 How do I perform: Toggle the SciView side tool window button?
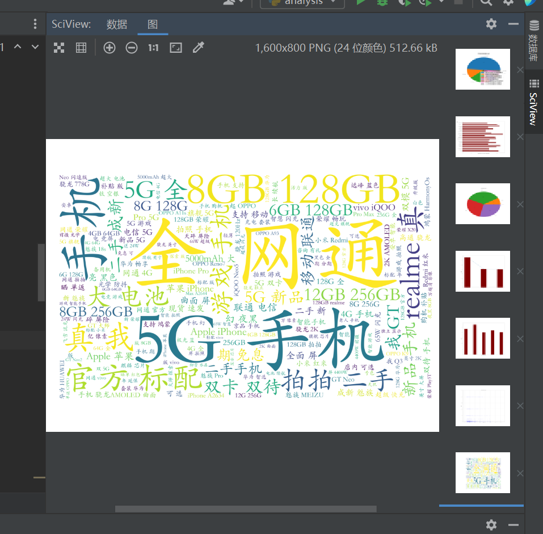534,102
